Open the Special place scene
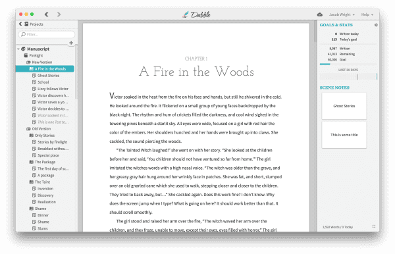This screenshot has height=254, width=395. [x=48, y=155]
